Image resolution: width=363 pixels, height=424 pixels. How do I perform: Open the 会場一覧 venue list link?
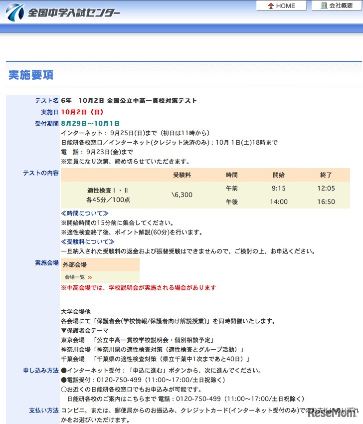75,277
